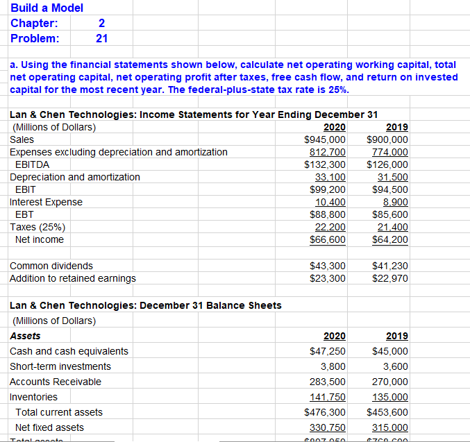Screen dimensions: 470x442
Task: Click the blue question text starting 'a. Using'
Action: 234,77
